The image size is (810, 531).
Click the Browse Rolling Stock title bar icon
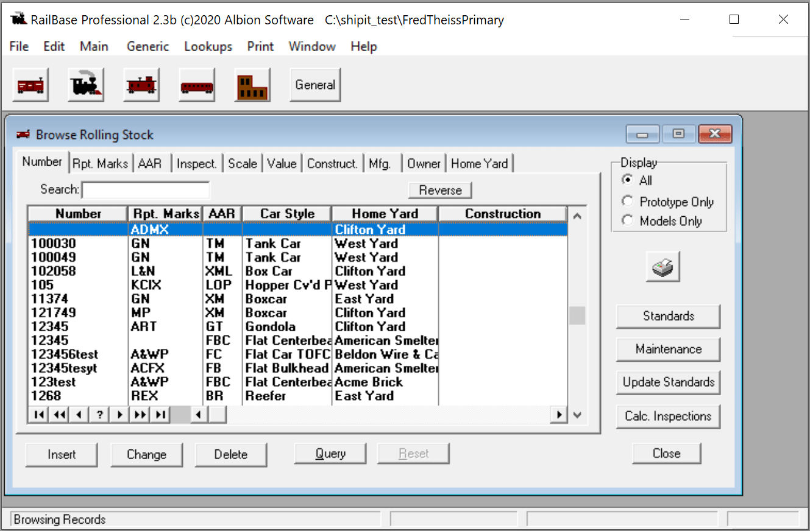[x=24, y=135]
